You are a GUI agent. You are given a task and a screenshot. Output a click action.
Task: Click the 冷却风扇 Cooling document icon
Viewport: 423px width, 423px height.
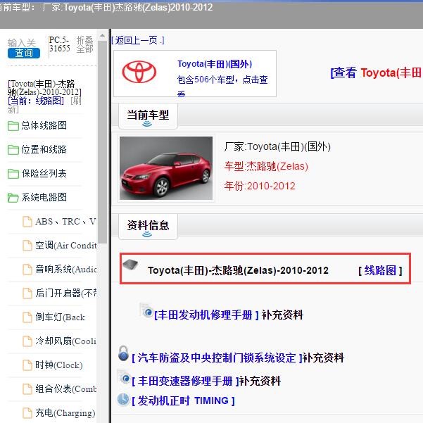coord(27,341)
